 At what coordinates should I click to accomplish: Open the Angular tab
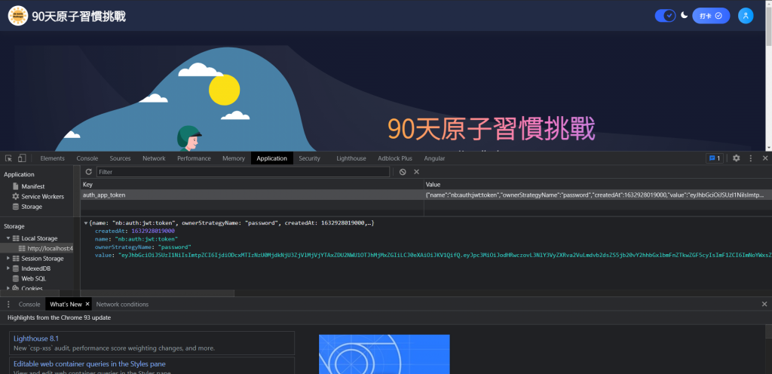(x=434, y=158)
